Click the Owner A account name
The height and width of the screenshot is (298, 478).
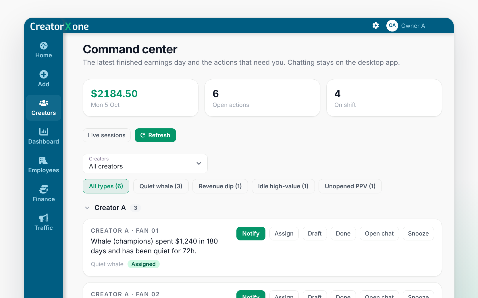click(413, 26)
